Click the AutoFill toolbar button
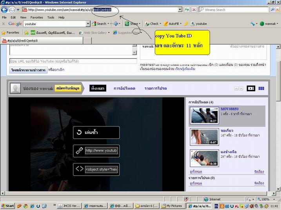Screen dimensions: 281x210 coord(173,24)
